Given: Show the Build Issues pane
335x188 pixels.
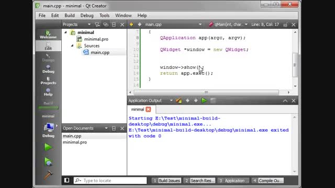Looking at the screenshot, I should [166, 181].
